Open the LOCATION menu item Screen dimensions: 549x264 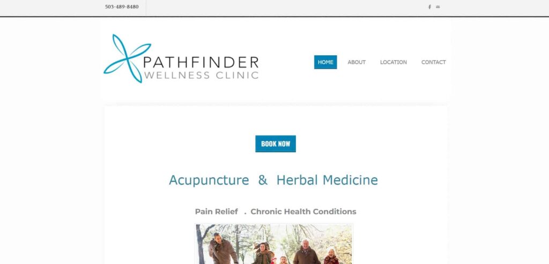(394, 62)
